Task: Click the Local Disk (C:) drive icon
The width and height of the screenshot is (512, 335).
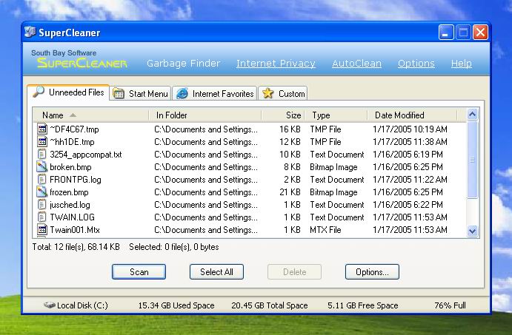Action: point(50,305)
